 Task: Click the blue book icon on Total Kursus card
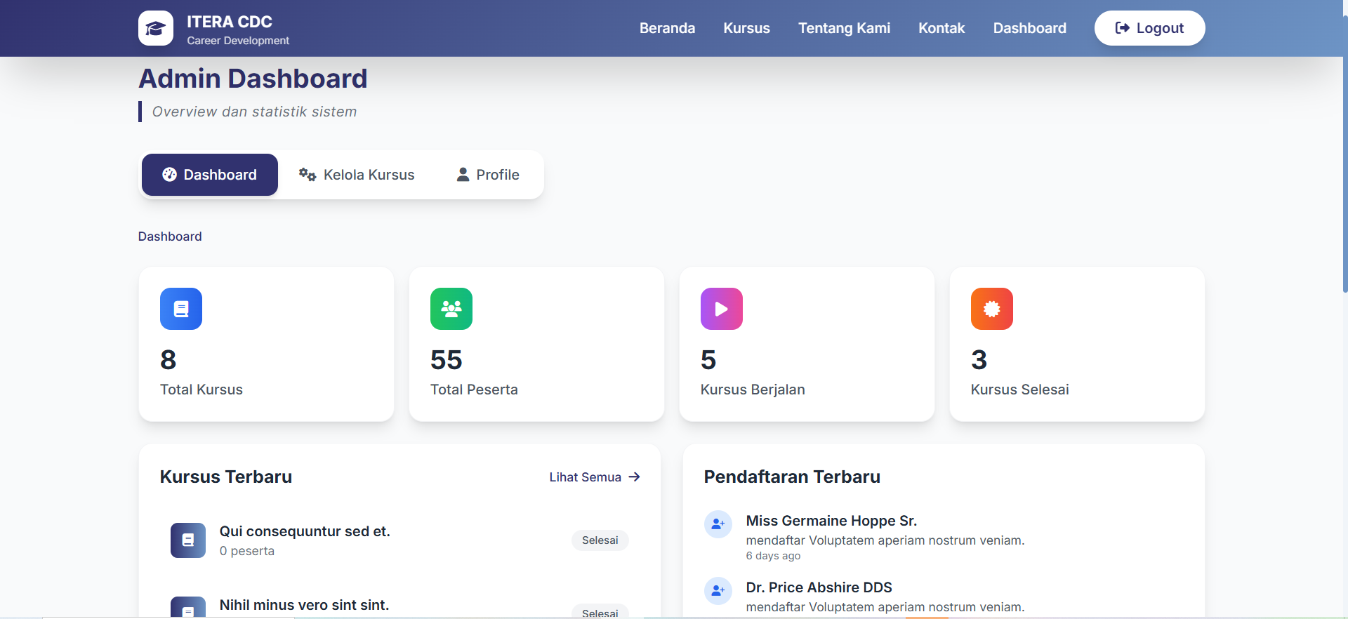pos(181,309)
